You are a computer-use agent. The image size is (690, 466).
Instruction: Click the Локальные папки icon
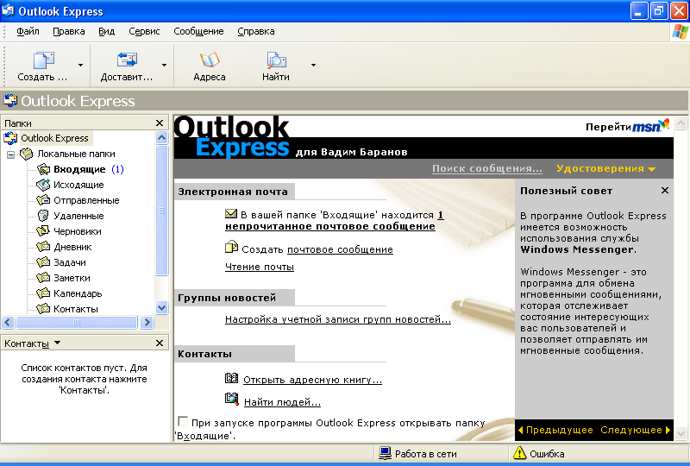point(27,154)
